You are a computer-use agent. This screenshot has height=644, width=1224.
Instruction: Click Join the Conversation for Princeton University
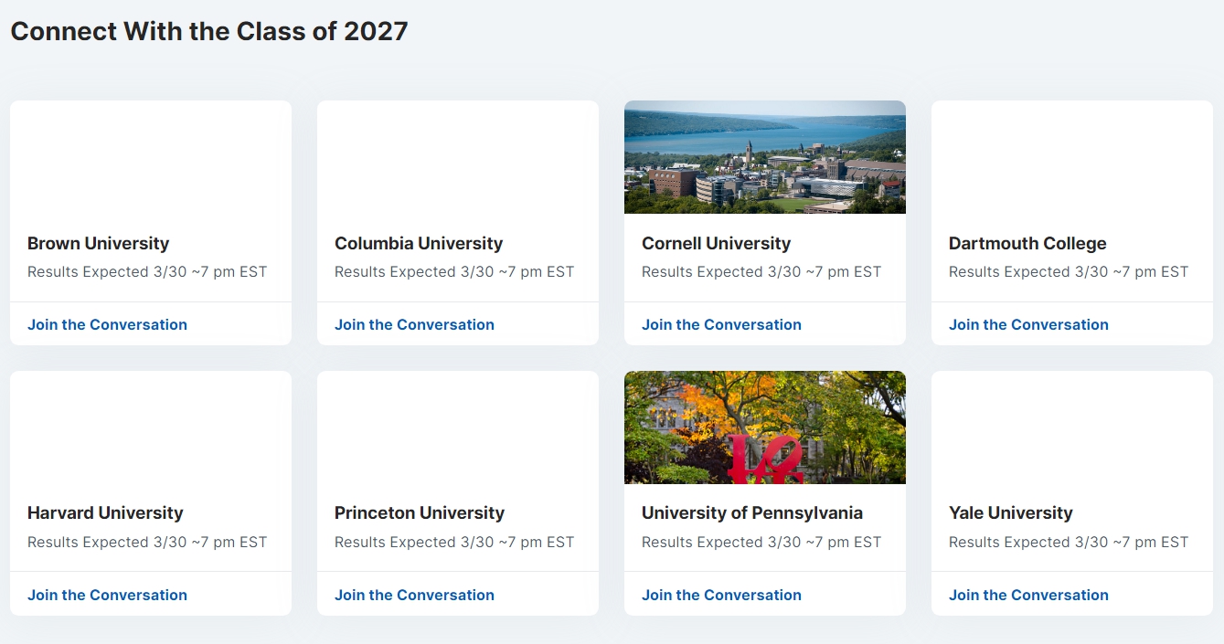coord(414,595)
